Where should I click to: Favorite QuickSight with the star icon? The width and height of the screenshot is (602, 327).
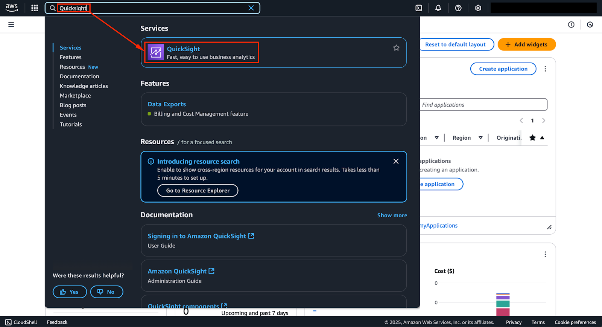396,48
